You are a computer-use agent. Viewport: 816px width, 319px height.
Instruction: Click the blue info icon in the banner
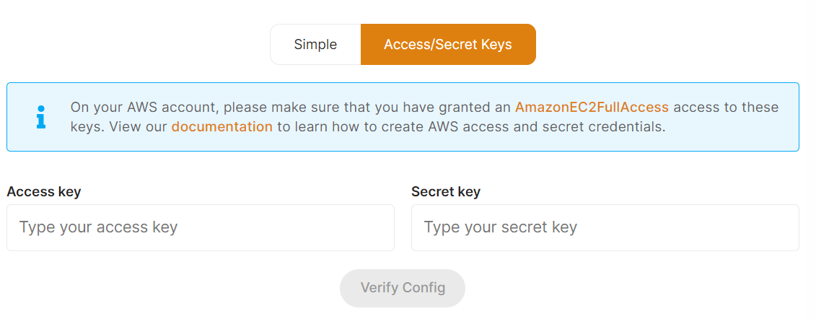(x=41, y=117)
